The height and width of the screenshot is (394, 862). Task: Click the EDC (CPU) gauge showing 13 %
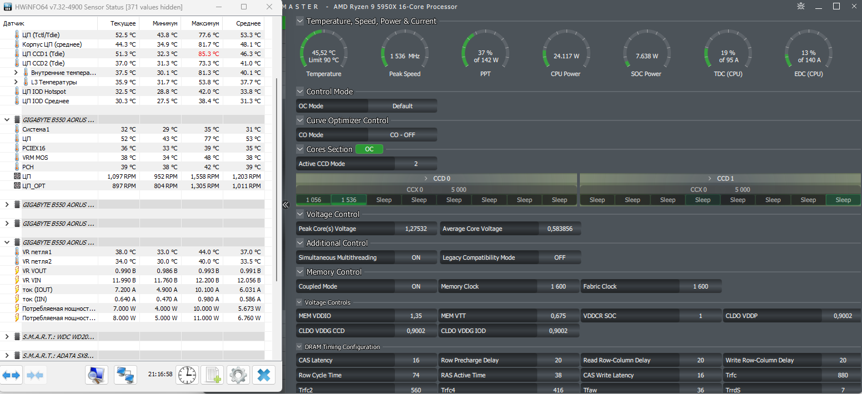[x=808, y=53]
